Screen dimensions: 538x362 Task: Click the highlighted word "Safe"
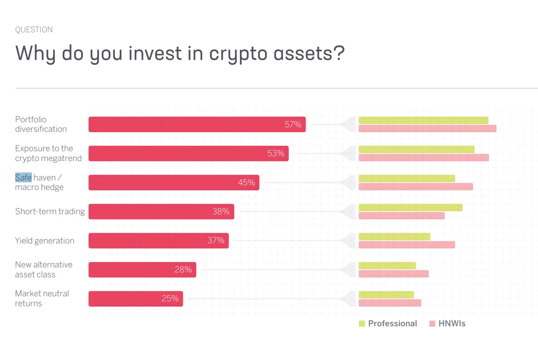tap(23, 177)
